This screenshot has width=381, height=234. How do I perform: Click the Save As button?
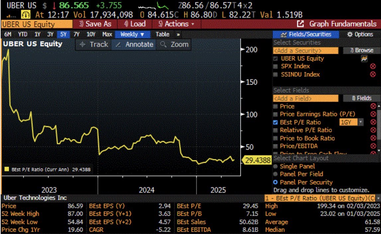pyautogui.click(x=95, y=24)
